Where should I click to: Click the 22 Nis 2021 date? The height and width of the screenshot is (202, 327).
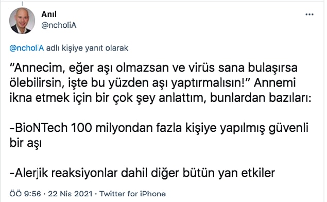[70, 194]
